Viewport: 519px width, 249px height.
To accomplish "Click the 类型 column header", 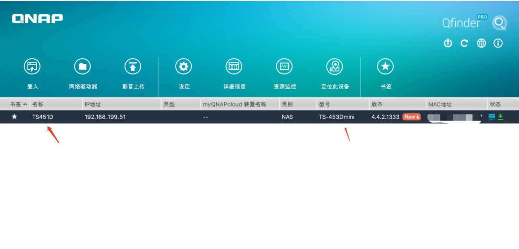I will click(181, 104).
